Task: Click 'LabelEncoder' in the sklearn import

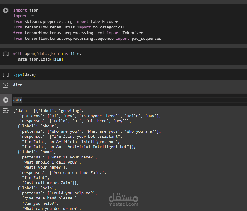Action: (x=104, y=21)
